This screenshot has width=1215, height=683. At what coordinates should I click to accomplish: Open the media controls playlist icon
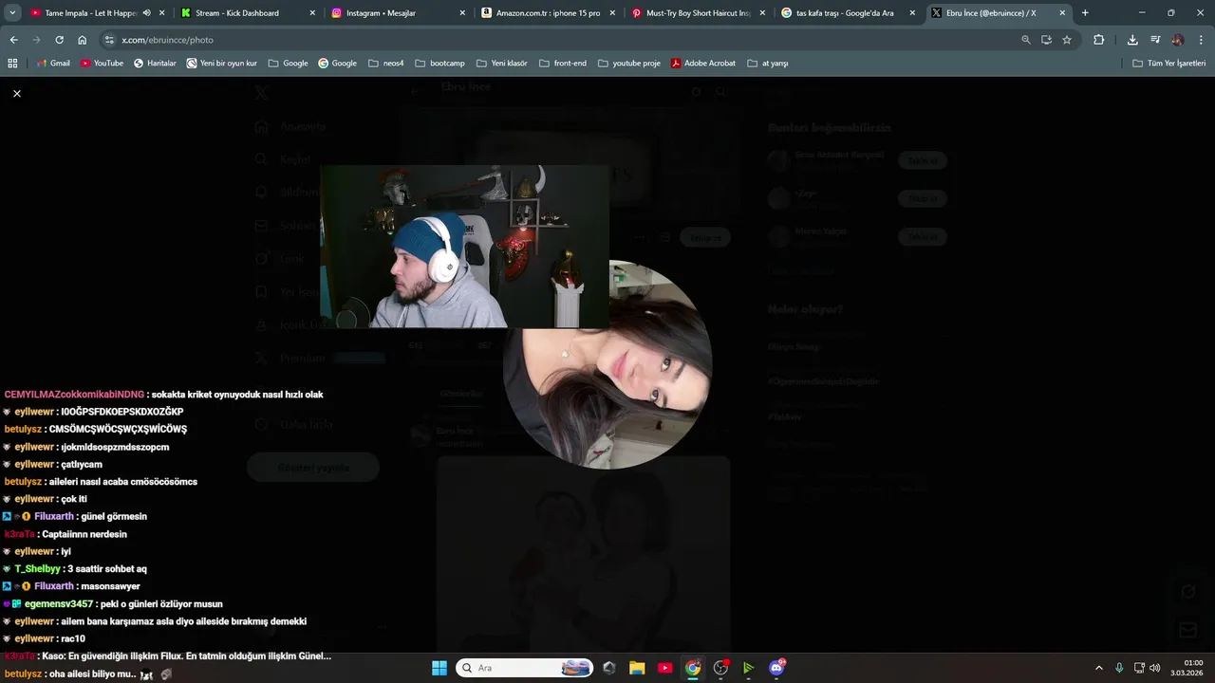coord(1155,40)
